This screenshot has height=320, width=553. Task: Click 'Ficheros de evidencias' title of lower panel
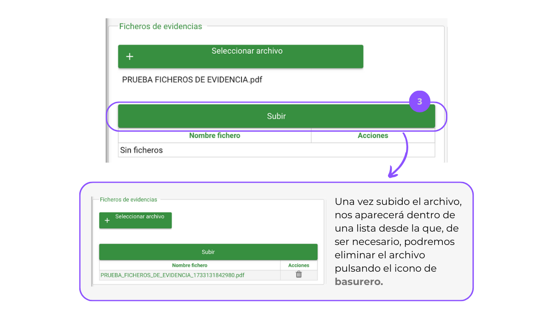pyautogui.click(x=129, y=200)
